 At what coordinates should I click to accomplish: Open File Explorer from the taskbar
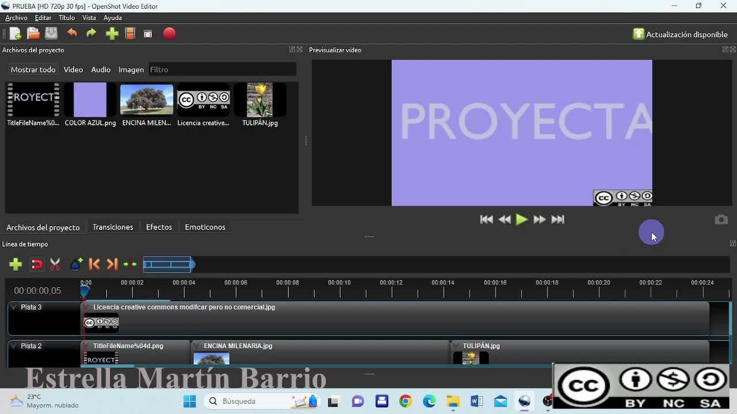pos(453,401)
